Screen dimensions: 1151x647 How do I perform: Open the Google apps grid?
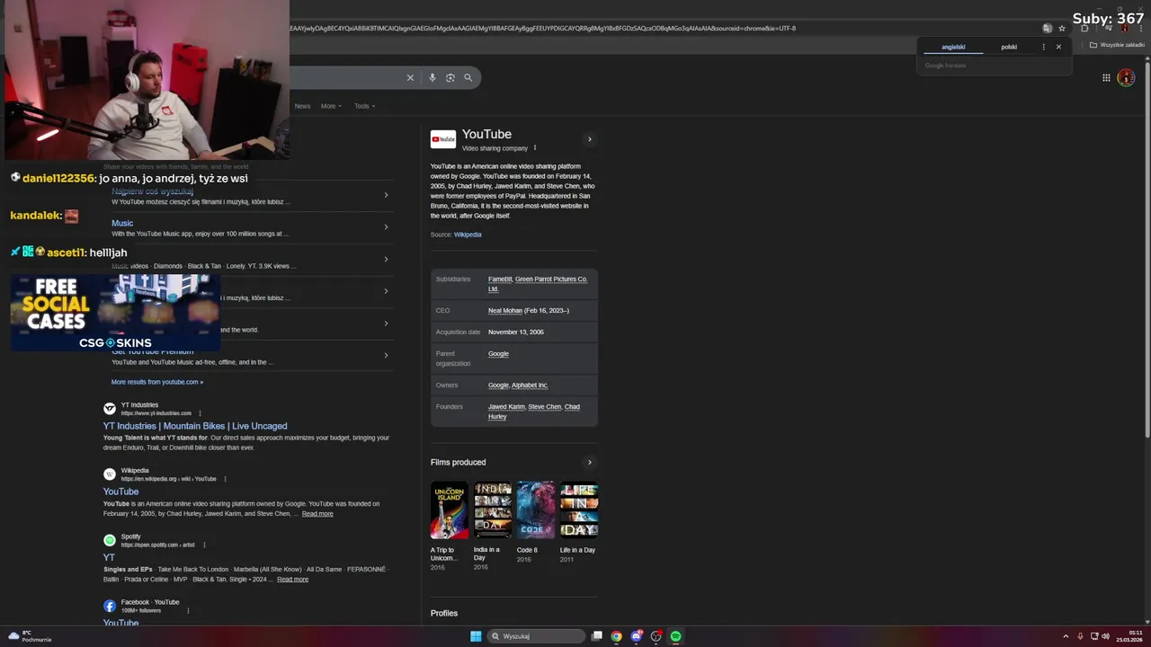point(1106,78)
